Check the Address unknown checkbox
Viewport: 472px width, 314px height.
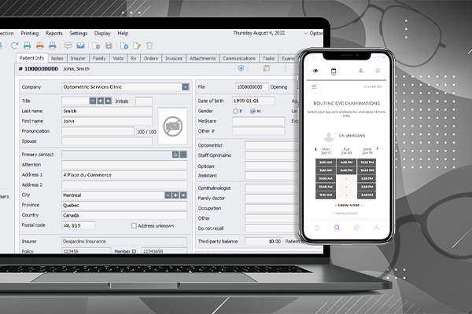pos(134,225)
